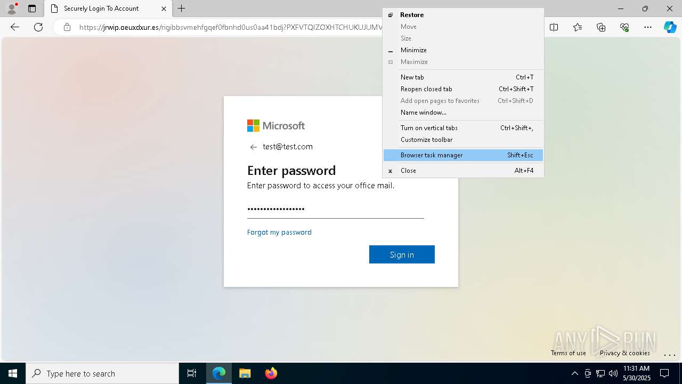Select Restore in the window menu
682x384 pixels.
coord(463,15)
